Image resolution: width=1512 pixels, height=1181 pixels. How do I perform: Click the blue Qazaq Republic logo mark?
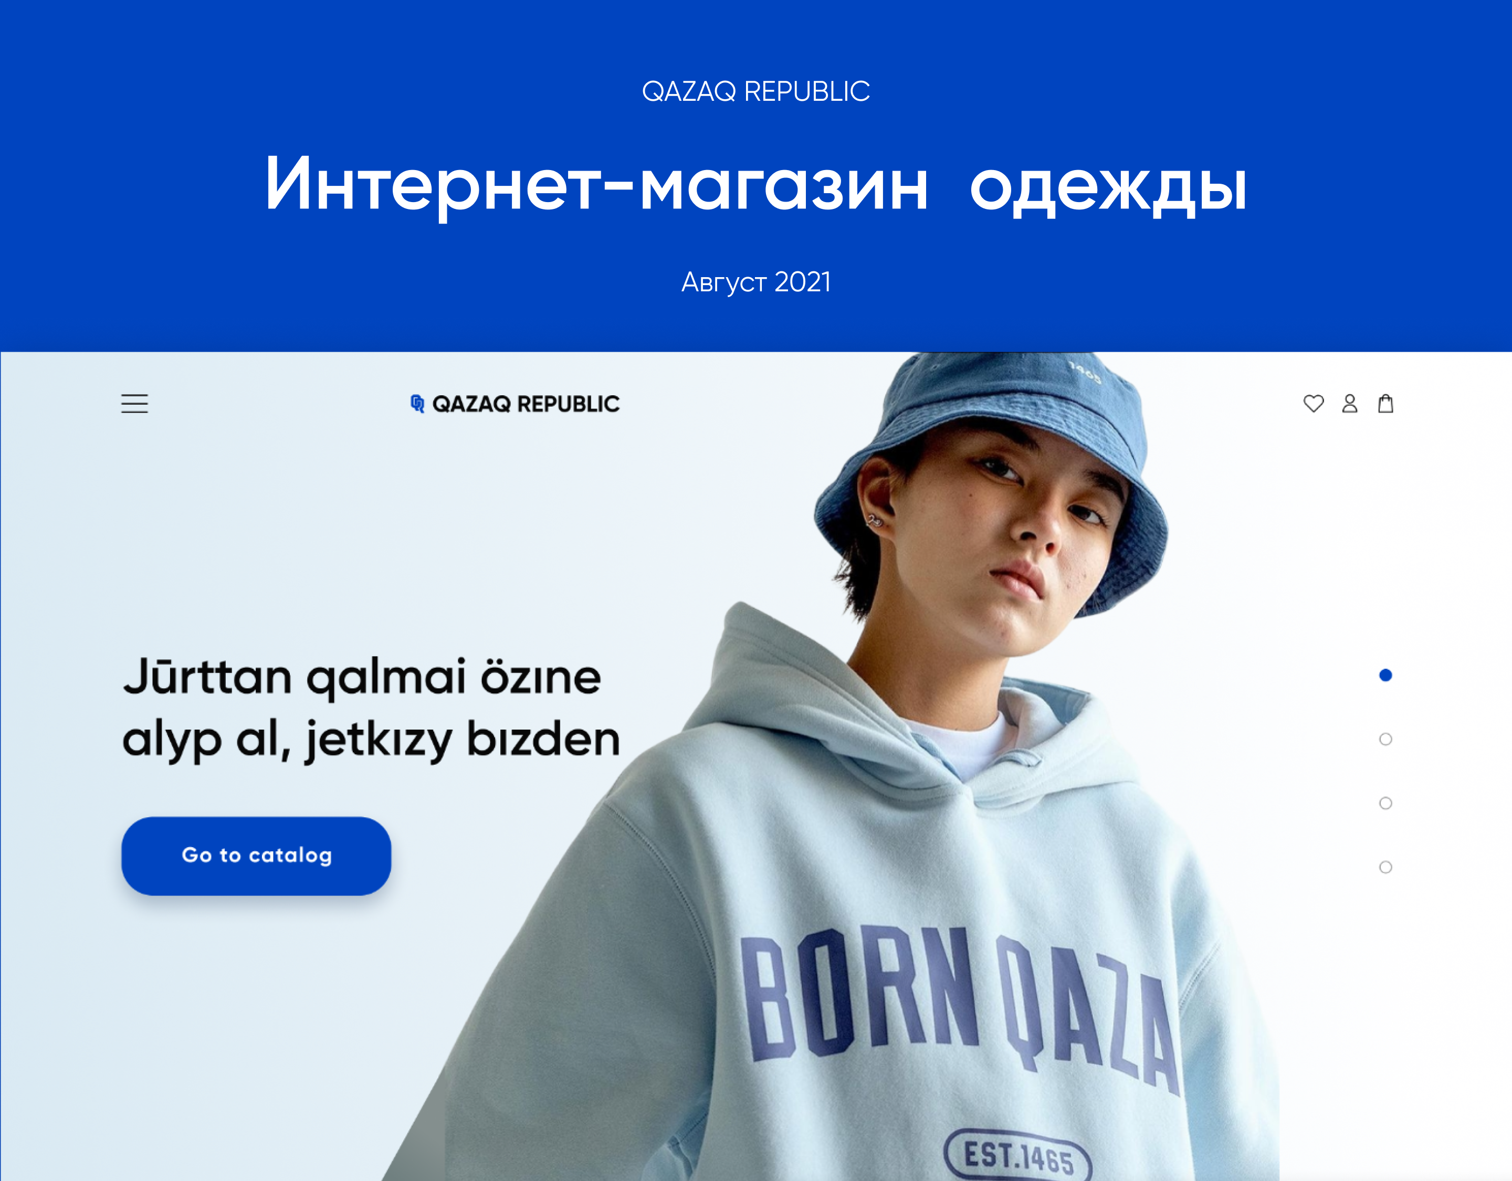coord(417,404)
